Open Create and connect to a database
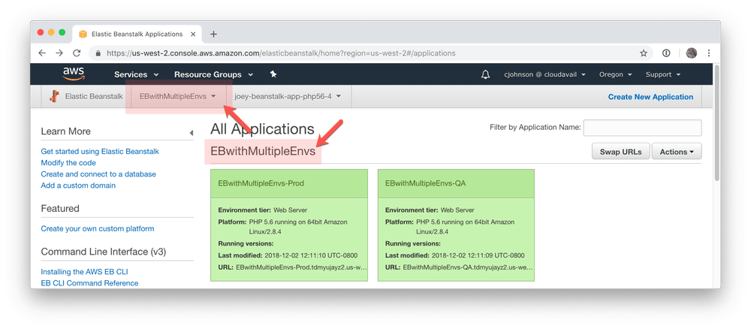Screen dimensions: 751x329 [x=98, y=174]
